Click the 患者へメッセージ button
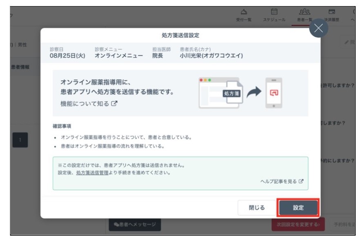Screen dimensions: 362x241 tap(135, 225)
